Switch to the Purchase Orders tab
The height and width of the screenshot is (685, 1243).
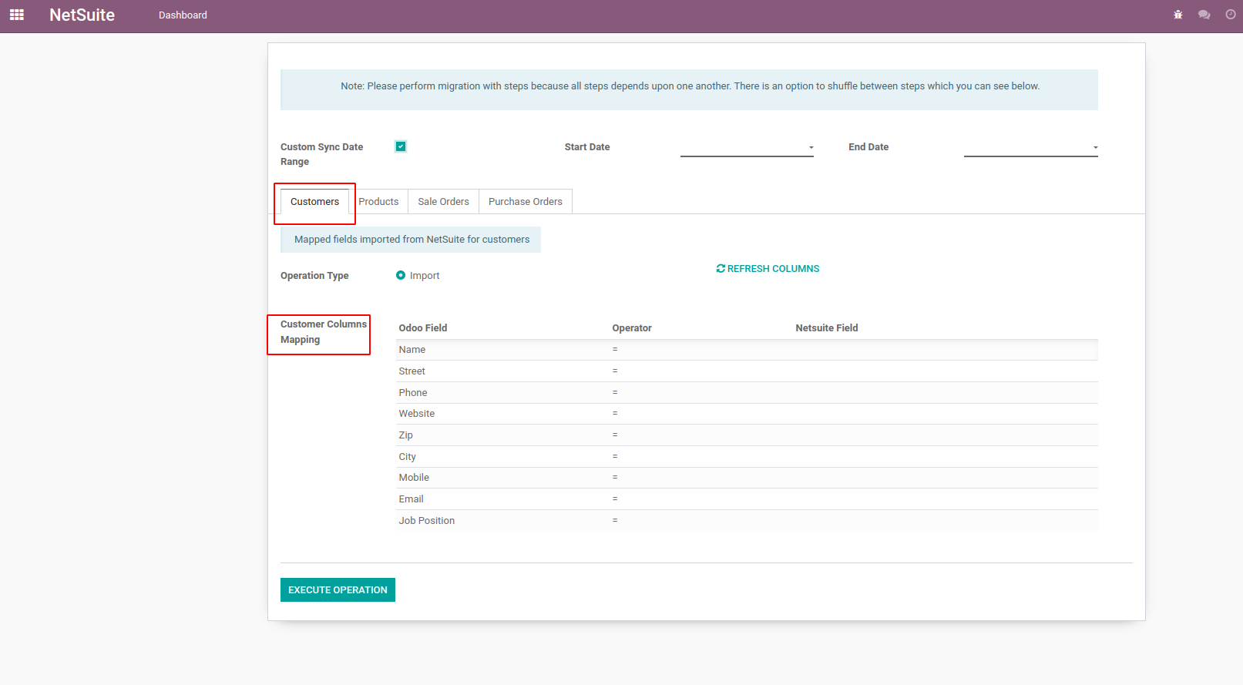click(x=526, y=202)
